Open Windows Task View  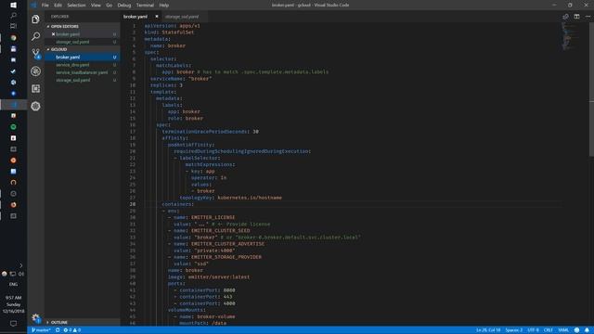13,26
